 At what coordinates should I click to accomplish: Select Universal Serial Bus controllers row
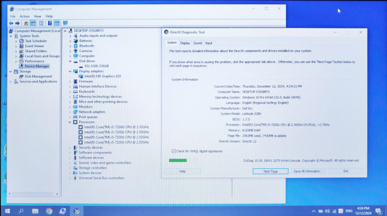tap(101, 178)
